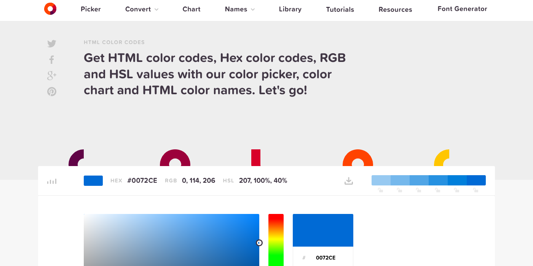
Task: Click the hue slider rainbow bar
Action: coord(276,239)
